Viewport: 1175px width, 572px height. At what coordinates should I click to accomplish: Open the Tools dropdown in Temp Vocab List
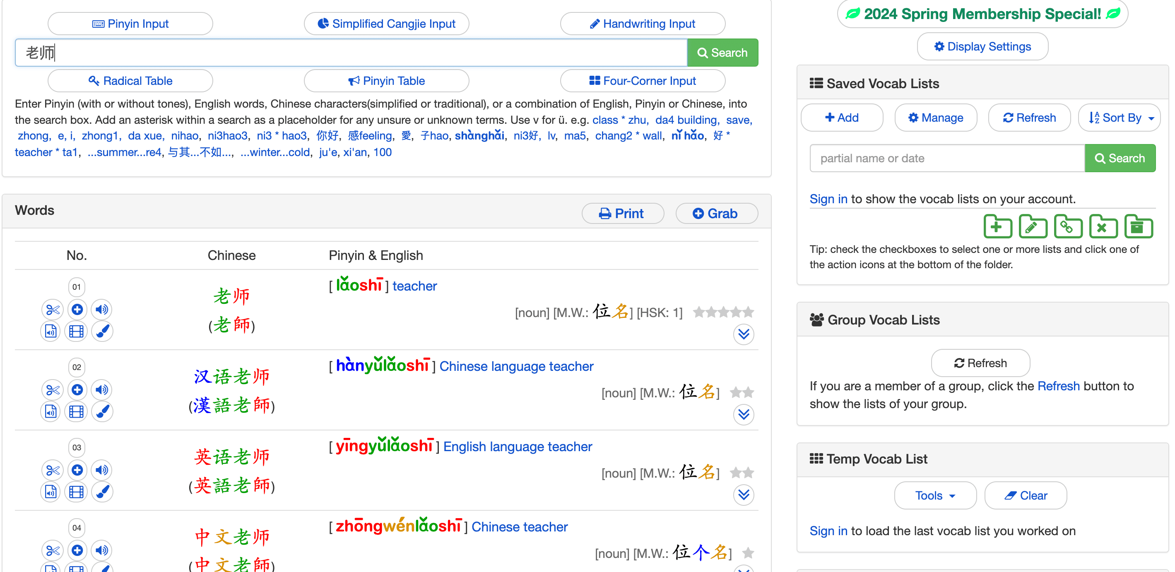tap(934, 495)
